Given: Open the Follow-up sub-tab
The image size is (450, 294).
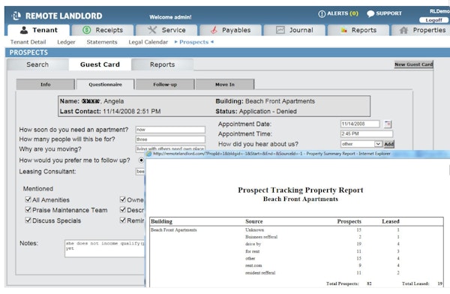Looking at the screenshot, I should pos(165,85).
